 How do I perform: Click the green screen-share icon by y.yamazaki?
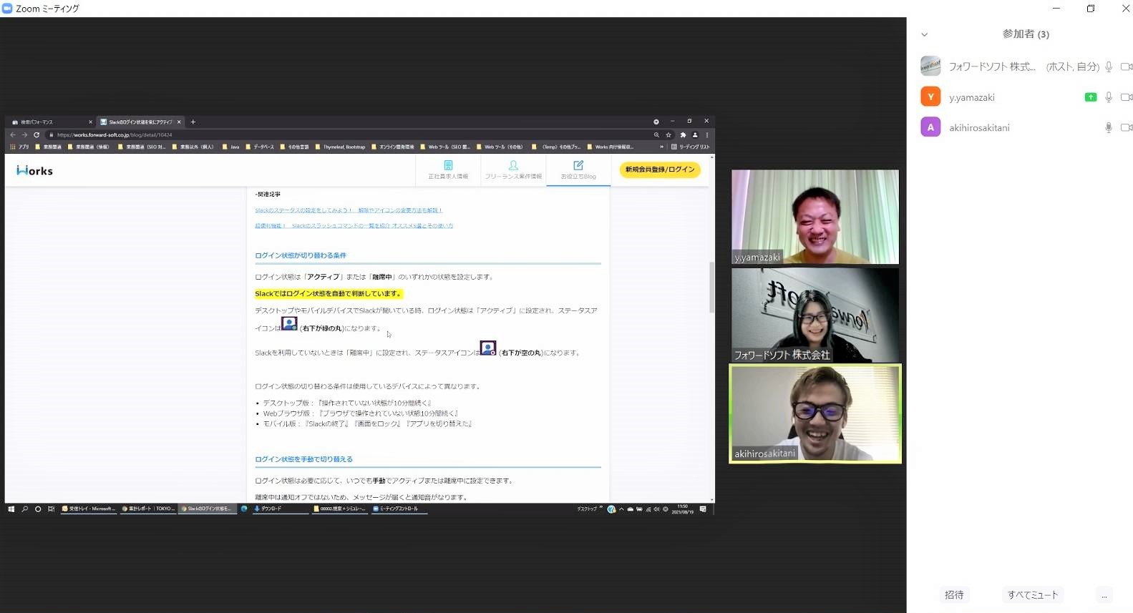point(1091,97)
